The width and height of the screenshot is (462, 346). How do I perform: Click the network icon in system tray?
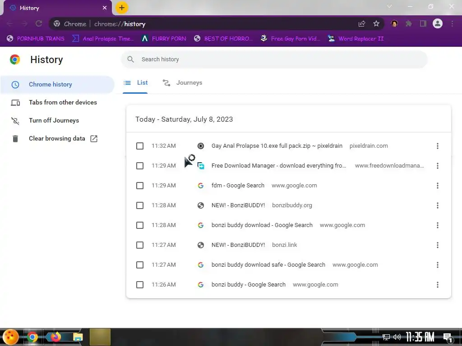(386, 337)
